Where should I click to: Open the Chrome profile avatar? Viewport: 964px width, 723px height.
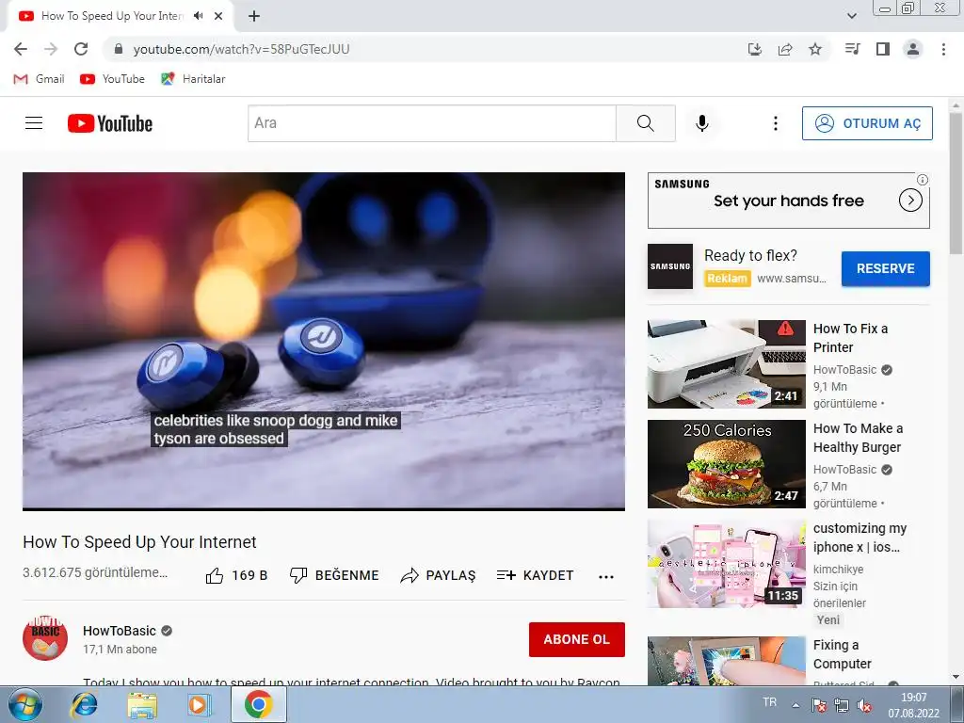click(x=913, y=49)
